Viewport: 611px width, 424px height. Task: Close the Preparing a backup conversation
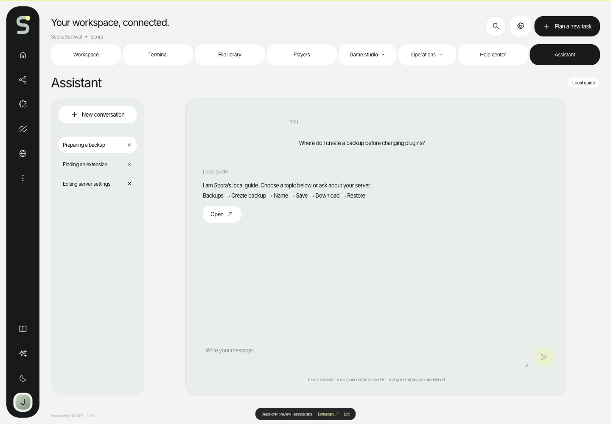[129, 145]
